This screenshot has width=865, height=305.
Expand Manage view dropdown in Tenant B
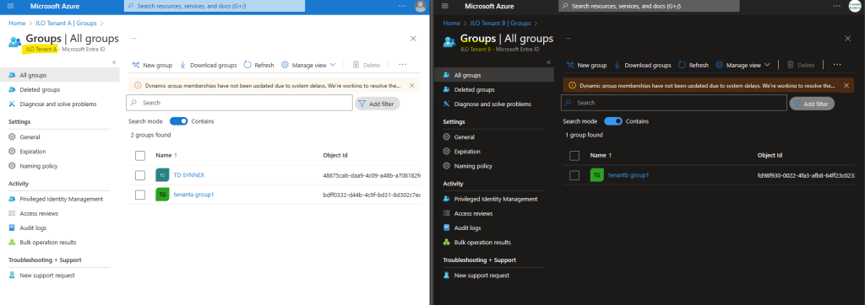(743, 65)
